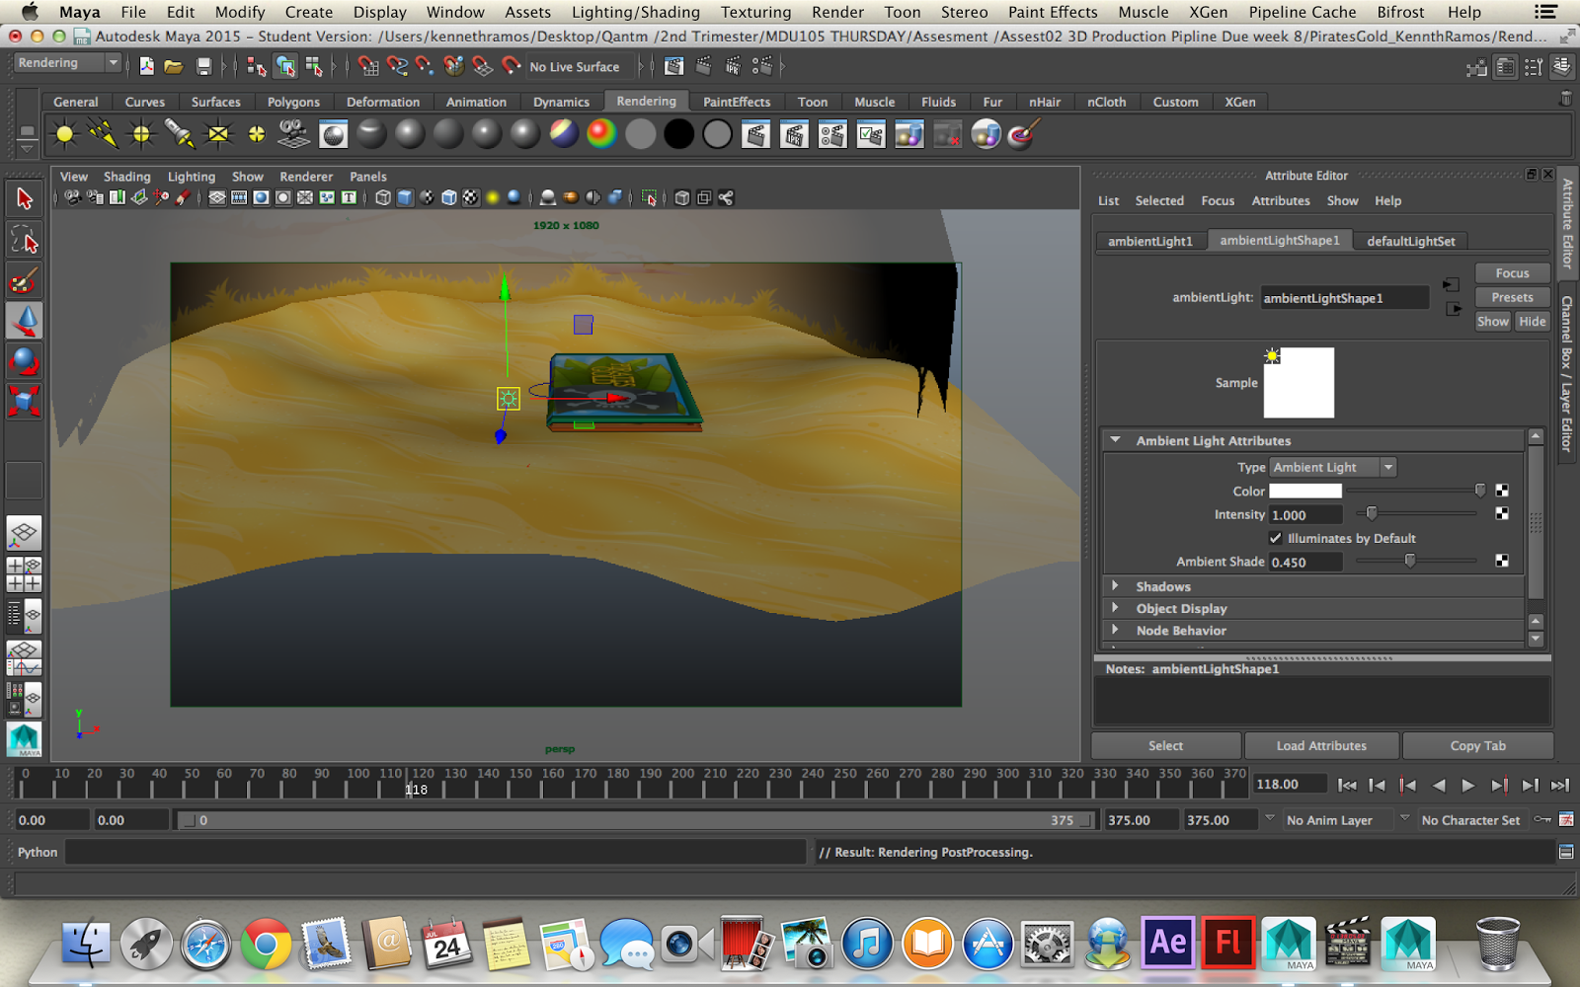Open the Lighting/Shading menu
The width and height of the screenshot is (1580, 987).
coord(635,12)
